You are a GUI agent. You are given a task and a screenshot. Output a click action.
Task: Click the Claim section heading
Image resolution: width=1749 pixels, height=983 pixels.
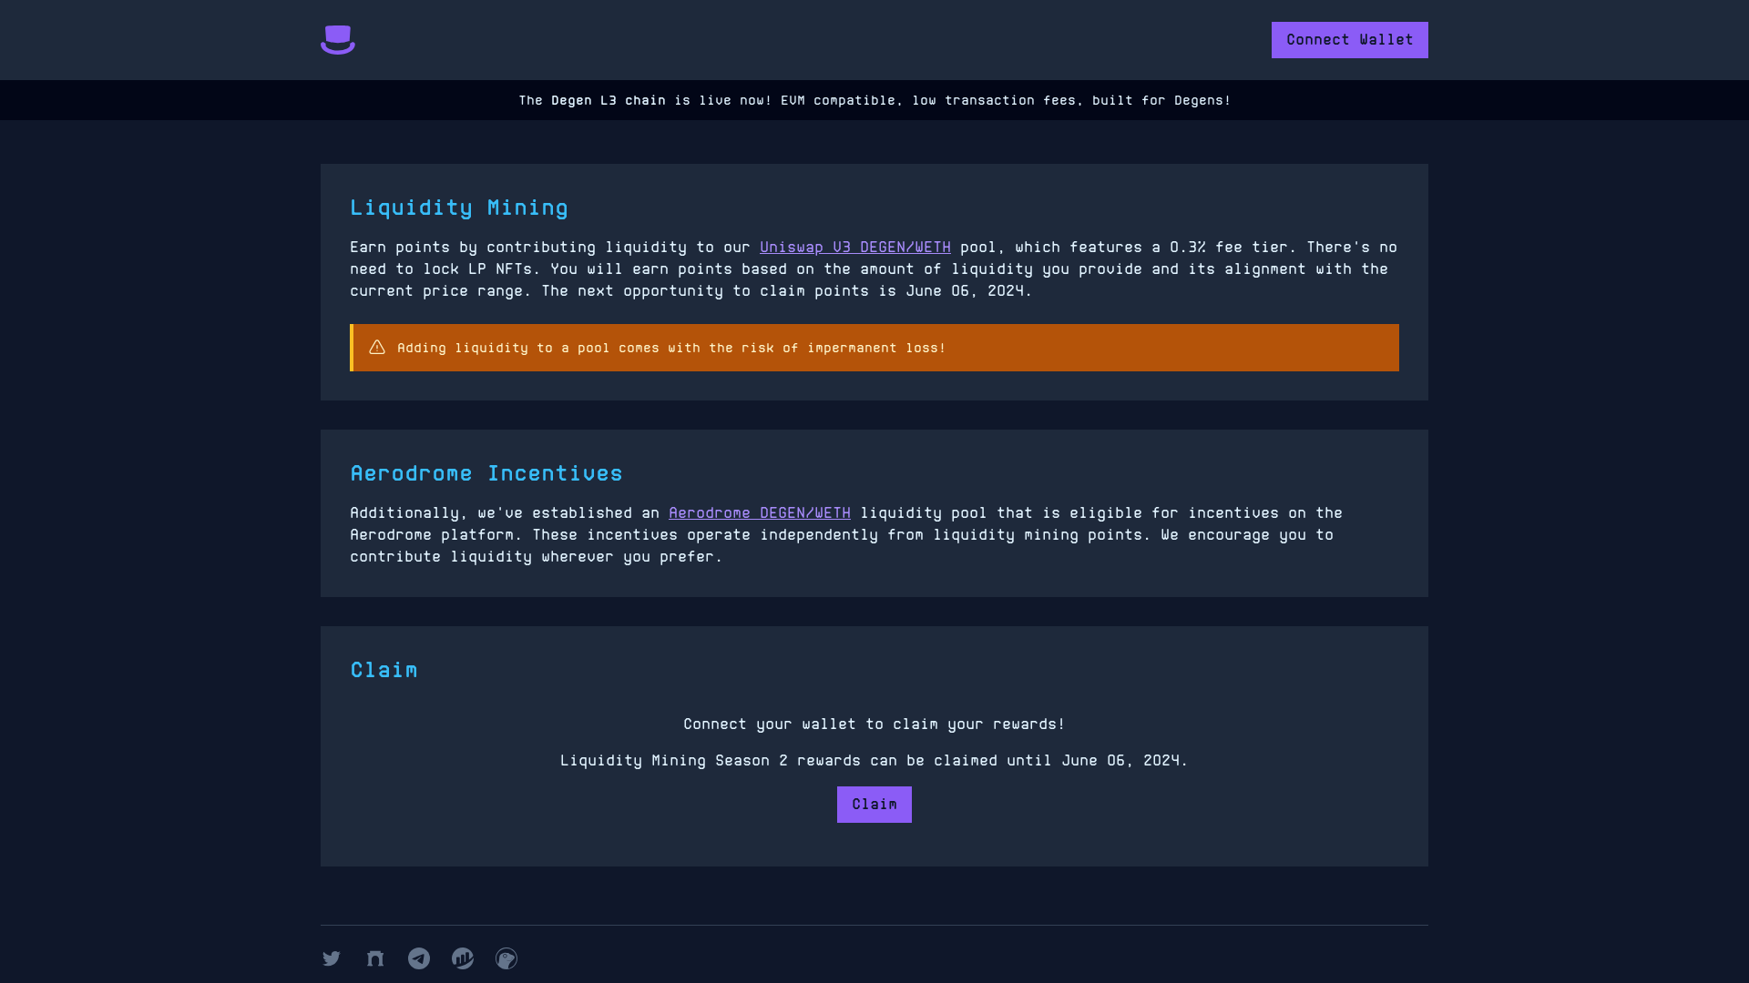click(384, 670)
